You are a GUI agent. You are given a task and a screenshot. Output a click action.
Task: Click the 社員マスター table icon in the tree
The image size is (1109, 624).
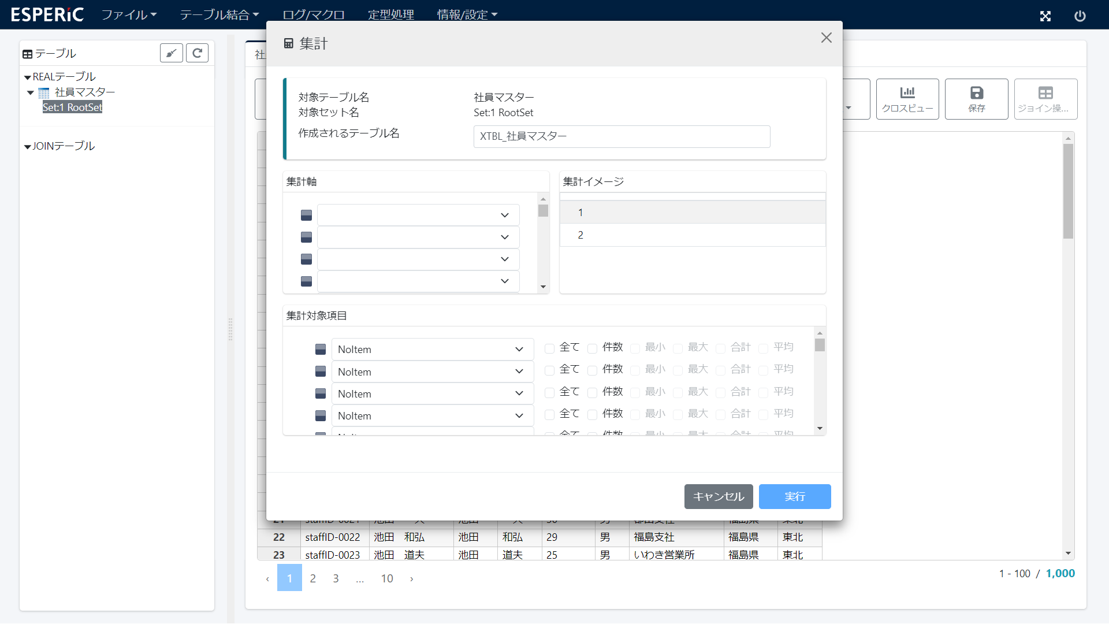click(x=43, y=92)
